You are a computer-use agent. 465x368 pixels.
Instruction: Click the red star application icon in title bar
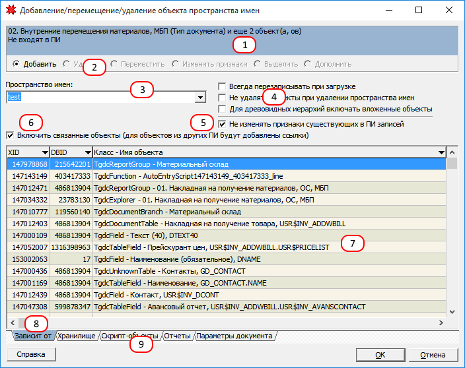coord(9,11)
